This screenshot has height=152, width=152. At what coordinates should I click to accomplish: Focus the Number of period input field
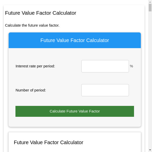click(x=105, y=90)
